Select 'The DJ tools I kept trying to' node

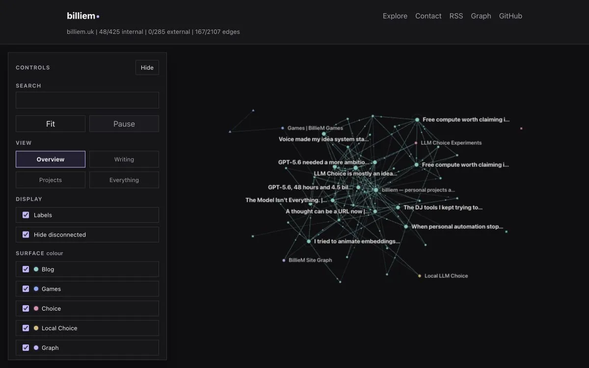(398, 208)
